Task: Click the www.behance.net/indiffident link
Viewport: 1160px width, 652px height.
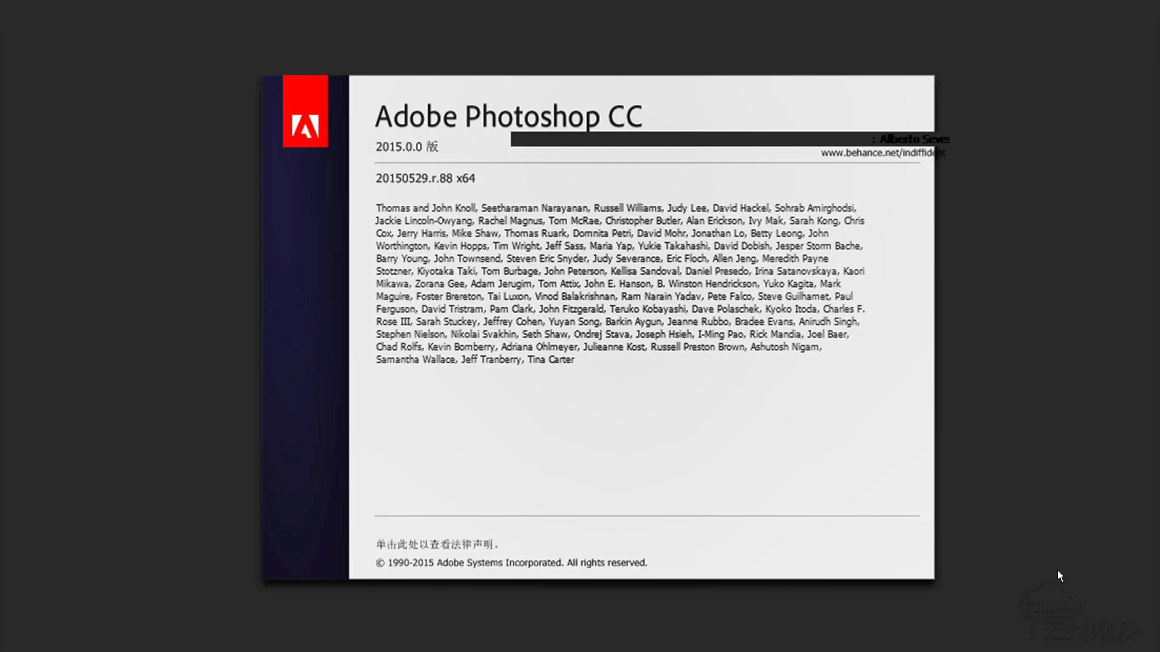Action: point(883,153)
